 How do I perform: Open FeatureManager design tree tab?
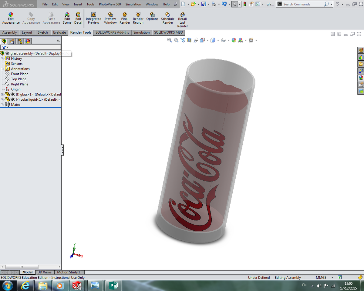[5, 41]
